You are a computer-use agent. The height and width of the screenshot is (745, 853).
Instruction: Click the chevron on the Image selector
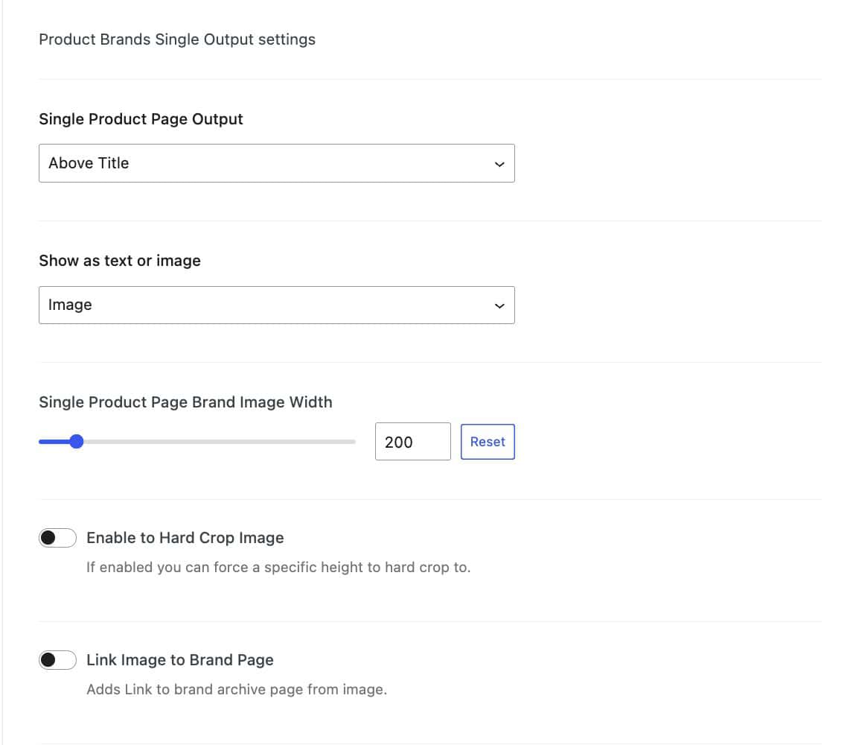tap(499, 304)
